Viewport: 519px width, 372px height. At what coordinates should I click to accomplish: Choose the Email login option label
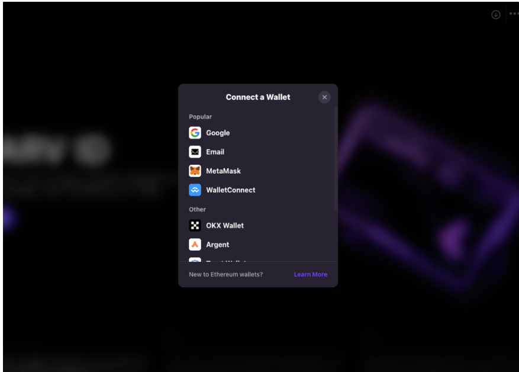click(215, 152)
